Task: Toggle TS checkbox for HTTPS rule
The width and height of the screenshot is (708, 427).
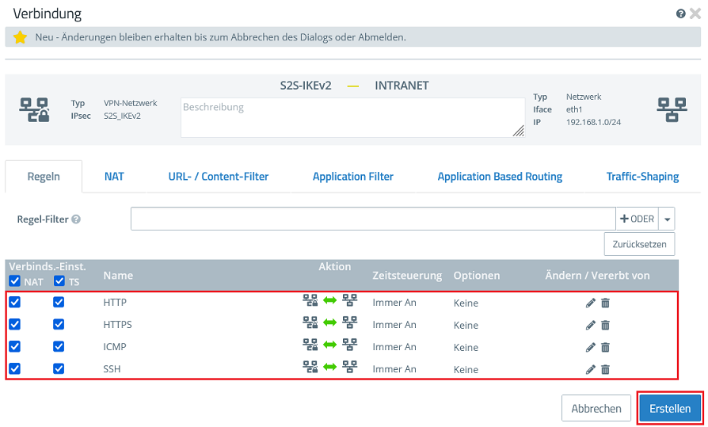Action: (59, 324)
